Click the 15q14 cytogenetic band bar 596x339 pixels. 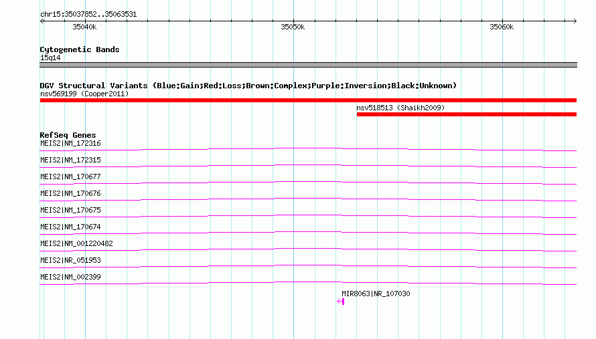[x=308, y=65]
